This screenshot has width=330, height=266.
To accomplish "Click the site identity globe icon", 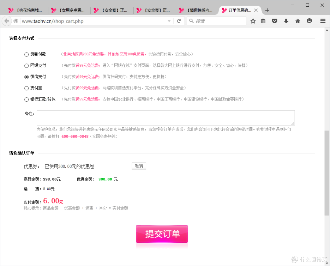I will [x=16, y=21].
